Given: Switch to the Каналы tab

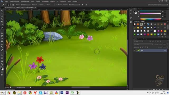Looking at the screenshot, I should (140, 39).
